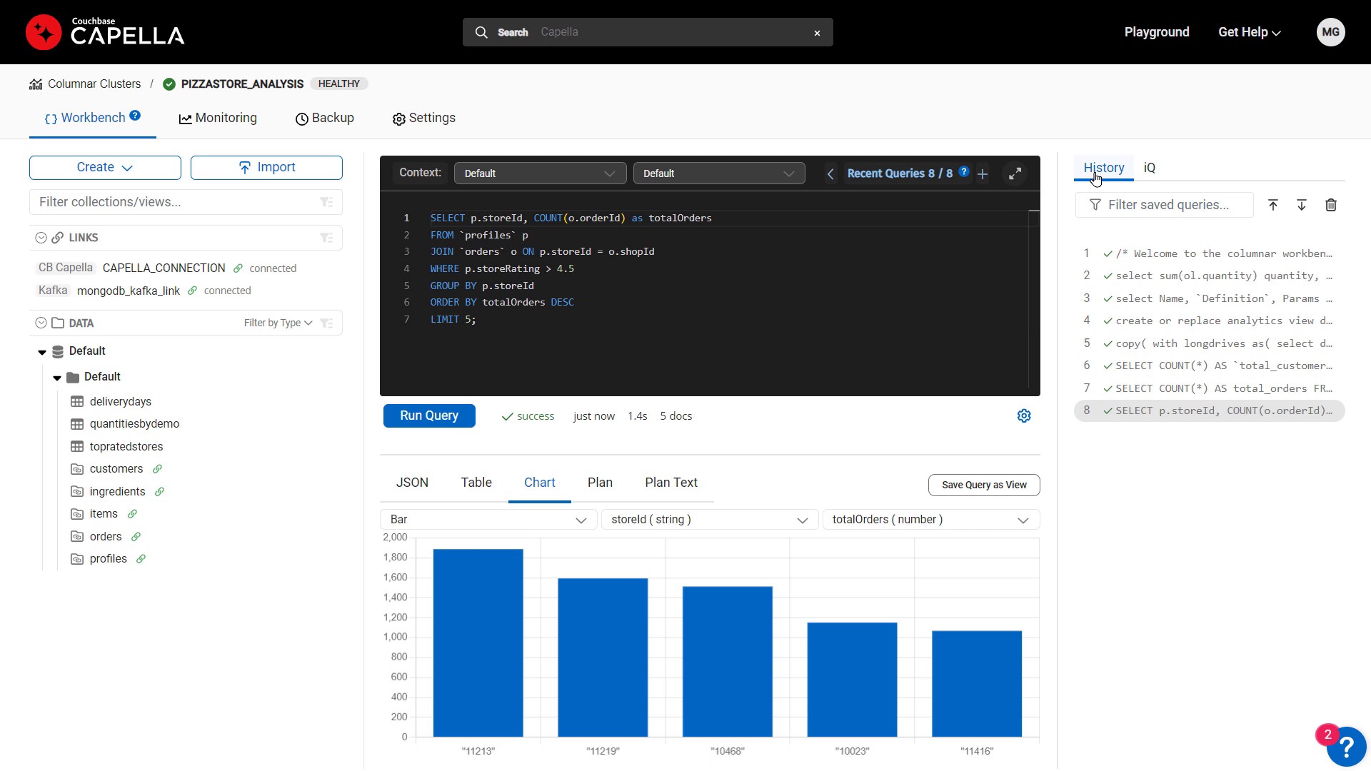Click the import history download arrow icon
This screenshot has height=771, width=1371.
coord(1302,205)
